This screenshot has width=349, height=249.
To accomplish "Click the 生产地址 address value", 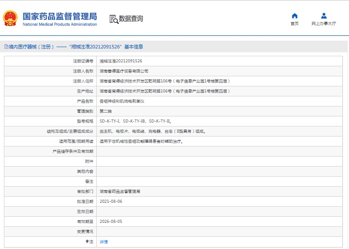I will (x=165, y=91).
